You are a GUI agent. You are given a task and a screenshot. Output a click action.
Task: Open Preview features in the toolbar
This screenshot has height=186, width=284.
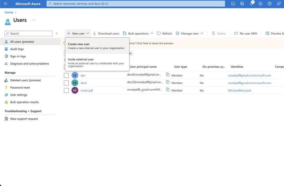[275, 33]
